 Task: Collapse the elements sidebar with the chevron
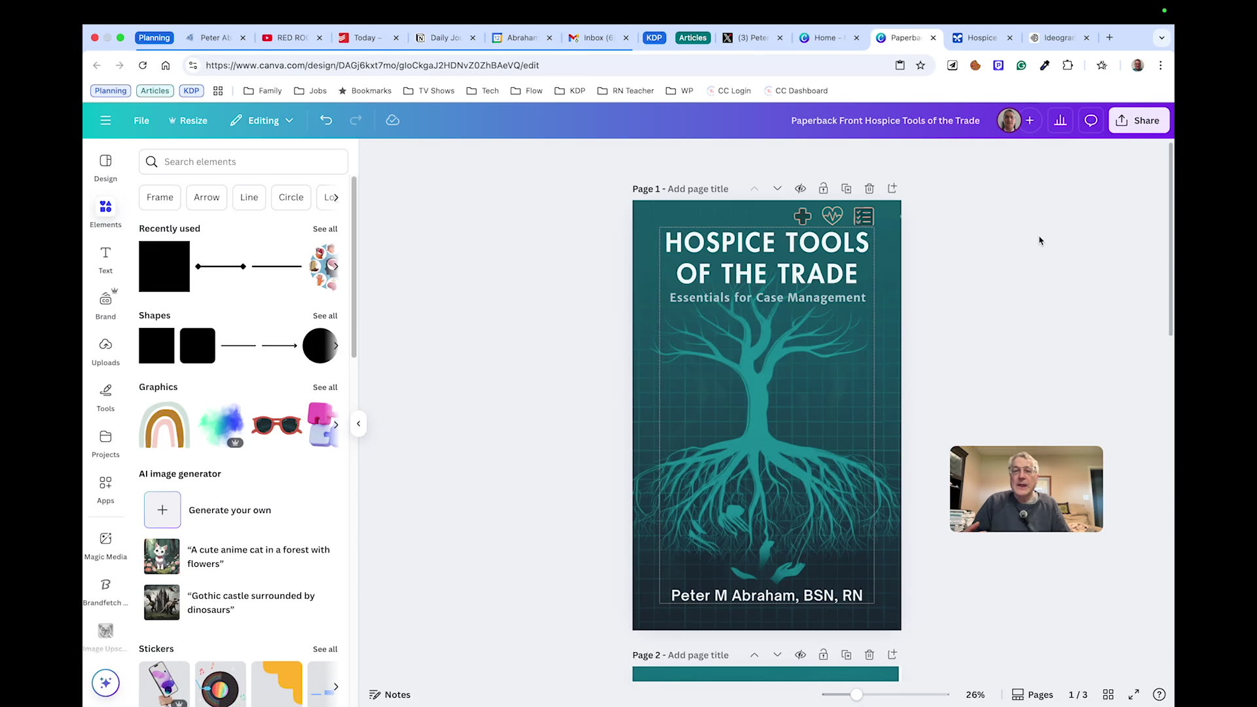[358, 424]
